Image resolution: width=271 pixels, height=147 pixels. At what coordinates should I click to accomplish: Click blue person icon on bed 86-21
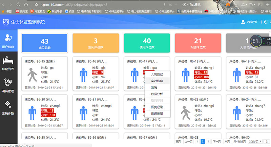coord(83,113)
